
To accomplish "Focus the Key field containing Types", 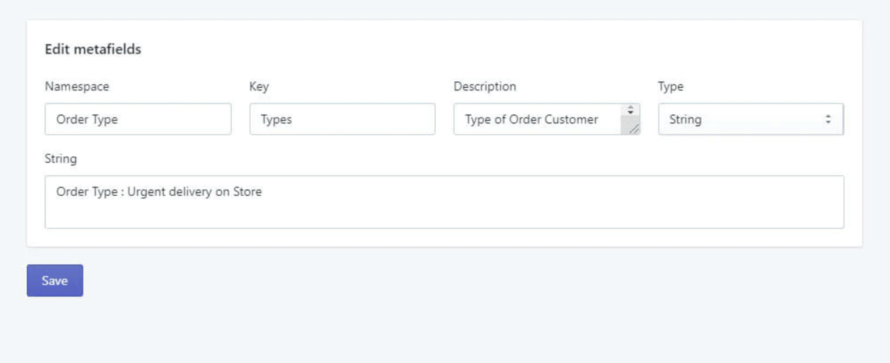I will click(x=342, y=120).
